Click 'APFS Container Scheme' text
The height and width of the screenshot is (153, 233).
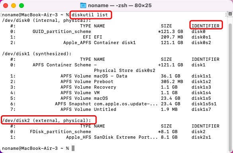(62, 65)
